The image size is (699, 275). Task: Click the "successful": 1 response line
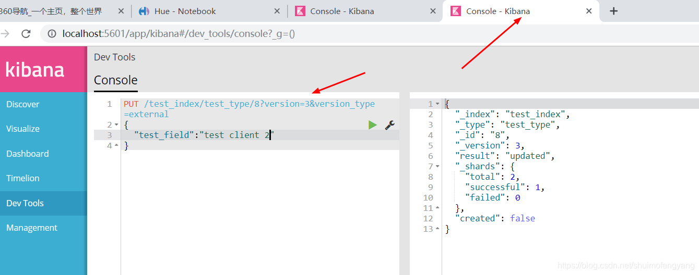point(505,187)
